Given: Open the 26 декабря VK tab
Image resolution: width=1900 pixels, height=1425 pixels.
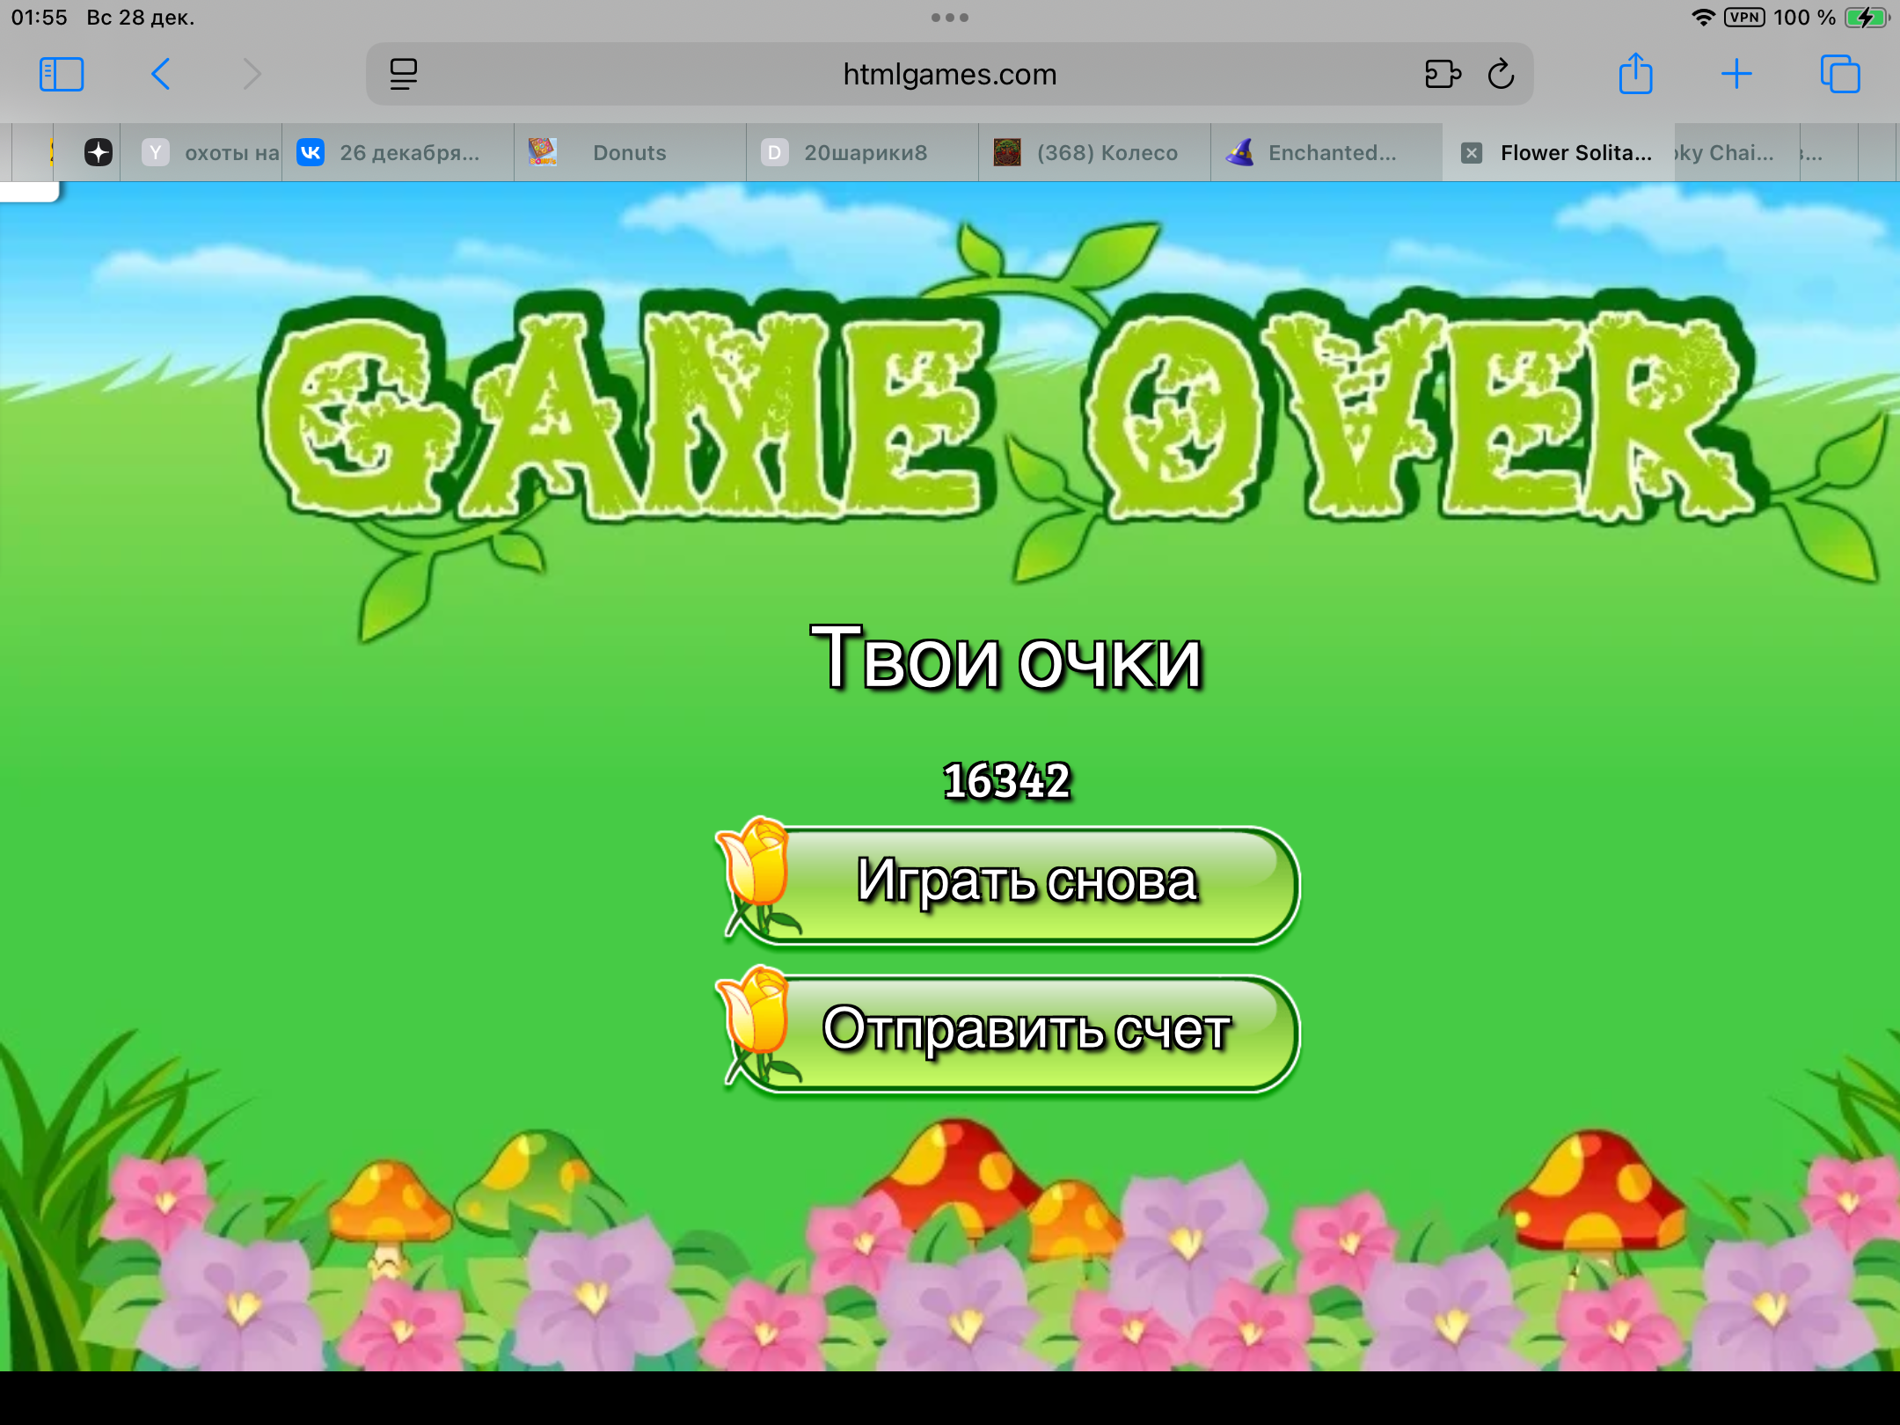Looking at the screenshot, I should pos(409,153).
